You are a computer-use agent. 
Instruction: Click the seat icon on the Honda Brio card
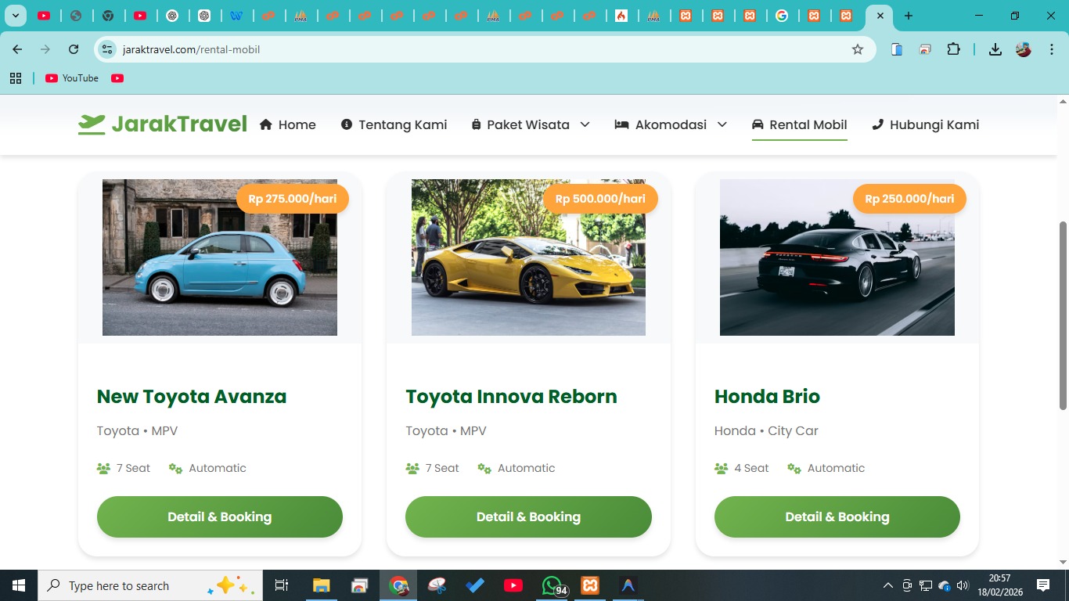[720, 467]
